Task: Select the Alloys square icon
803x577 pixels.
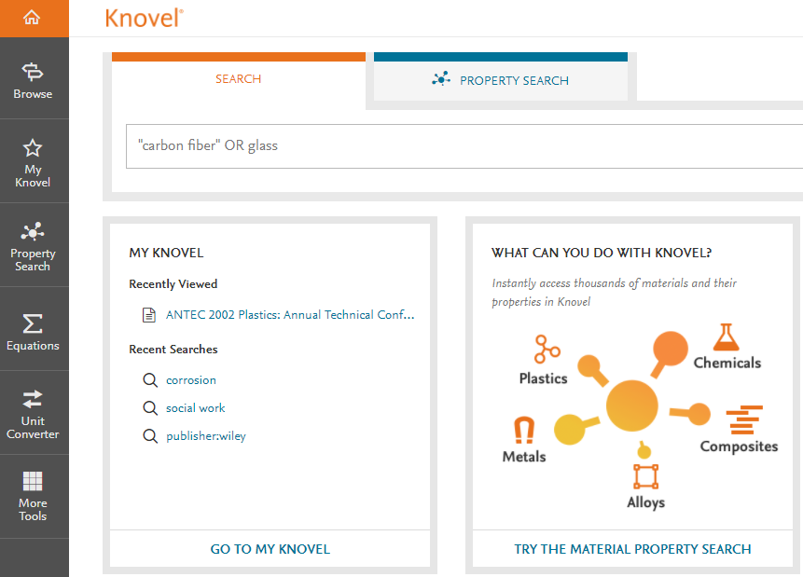Action: coord(645,476)
